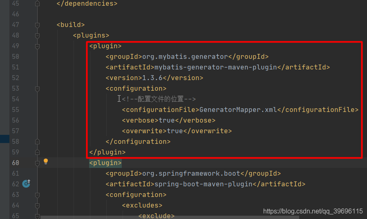Click the configuration tag on line 63
The width and height of the screenshot is (367, 219).
pyautogui.click(x=136, y=195)
